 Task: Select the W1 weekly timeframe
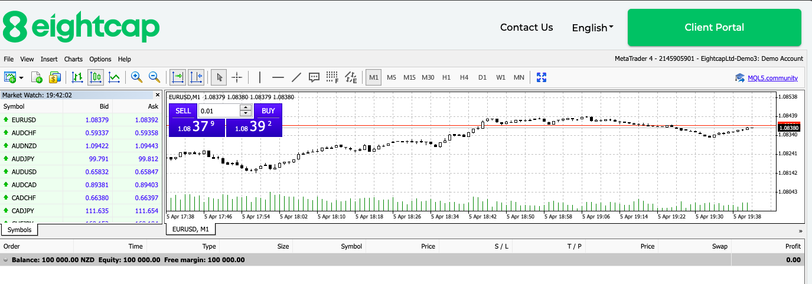point(501,77)
